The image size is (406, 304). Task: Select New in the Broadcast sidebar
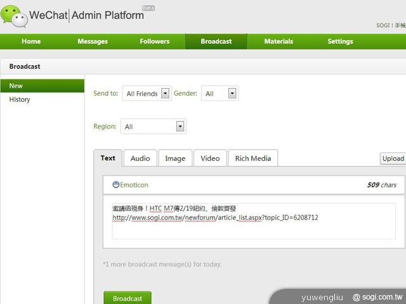(43, 86)
